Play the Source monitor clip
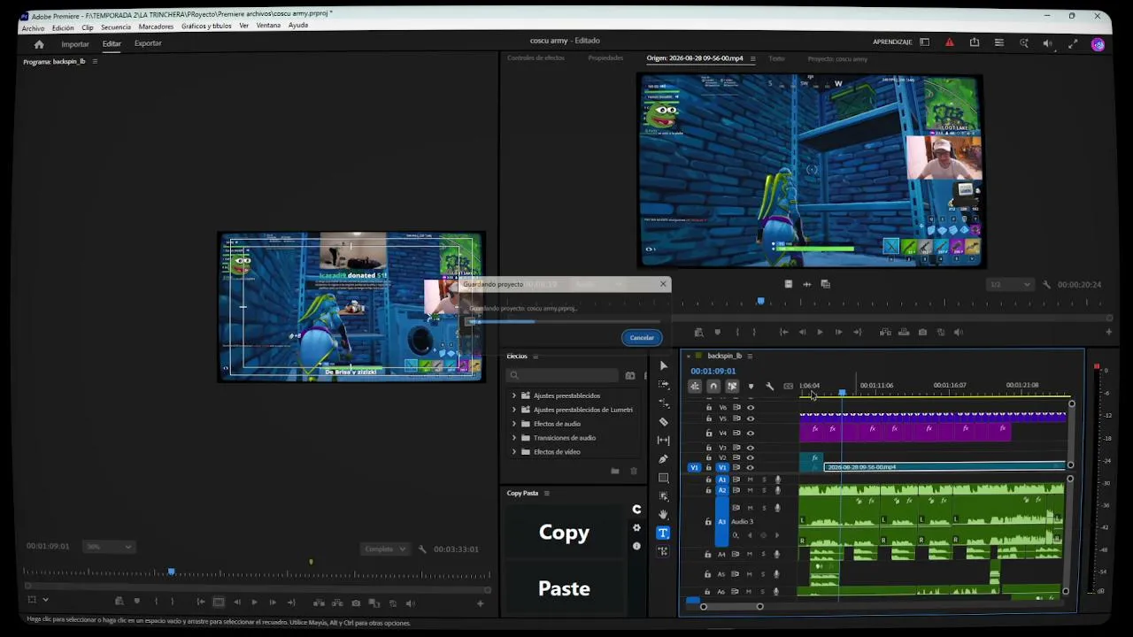 point(820,333)
